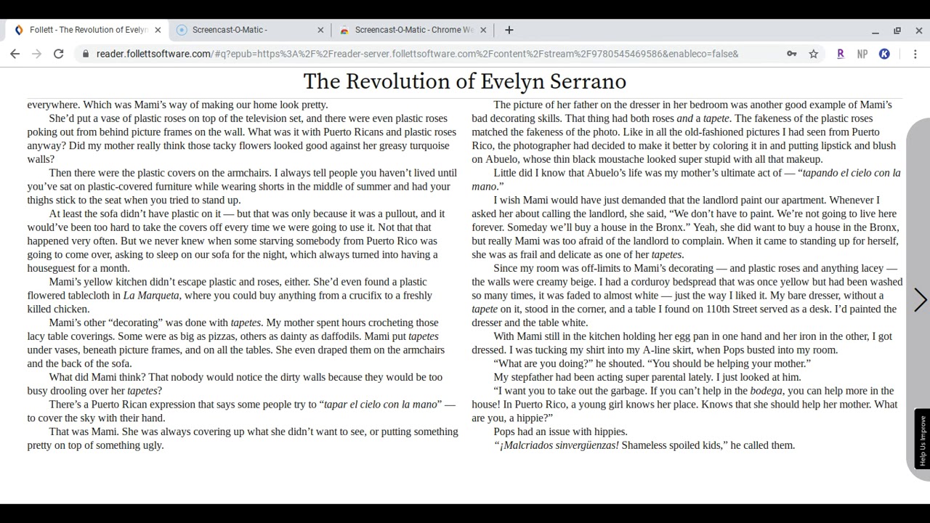The height and width of the screenshot is (523, 930).
Task: Open the NP extension icon
Action: pos(862,54)
